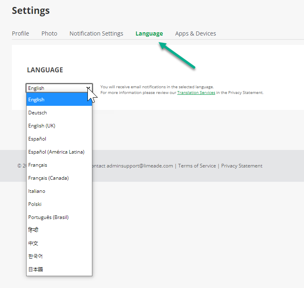This screenshot has height=288, width=304.
Task: Select the Japanese (日本語) option
Action: point(59,269)
